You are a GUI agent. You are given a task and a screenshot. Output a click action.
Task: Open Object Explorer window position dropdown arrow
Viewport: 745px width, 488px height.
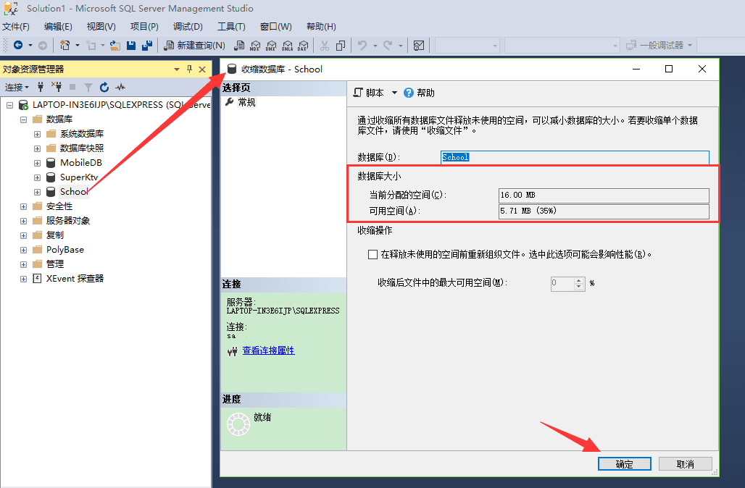click(177, 70)
